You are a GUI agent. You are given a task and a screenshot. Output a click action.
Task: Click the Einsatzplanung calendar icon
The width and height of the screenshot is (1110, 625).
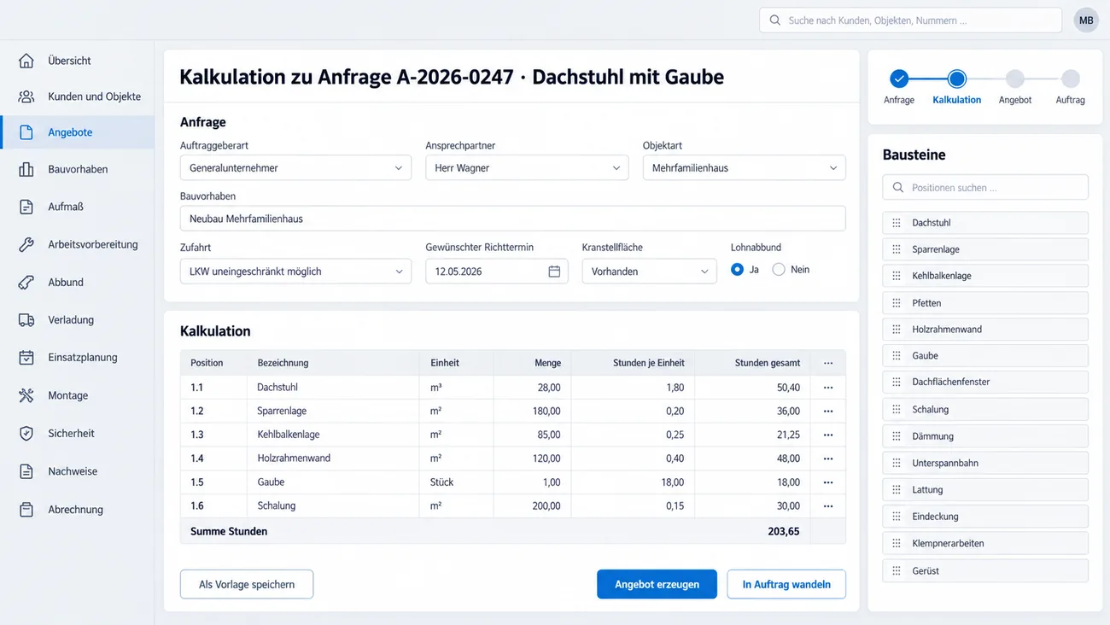point(26,358)
